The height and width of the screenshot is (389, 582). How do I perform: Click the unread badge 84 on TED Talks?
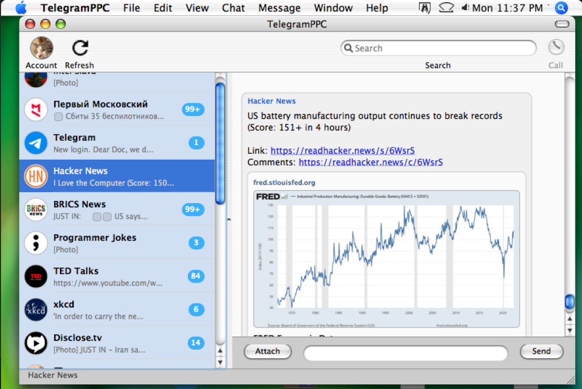[x=196, y=276]
